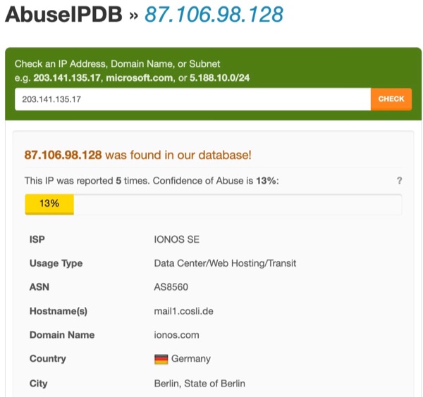Click the Germany flag icon
Screen dimensions: 423x397
click(x=161, y=359)
